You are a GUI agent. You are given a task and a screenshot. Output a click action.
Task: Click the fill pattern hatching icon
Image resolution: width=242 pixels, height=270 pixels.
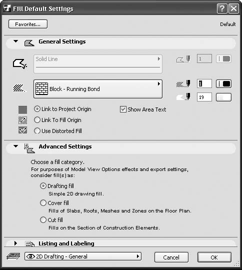19,88
